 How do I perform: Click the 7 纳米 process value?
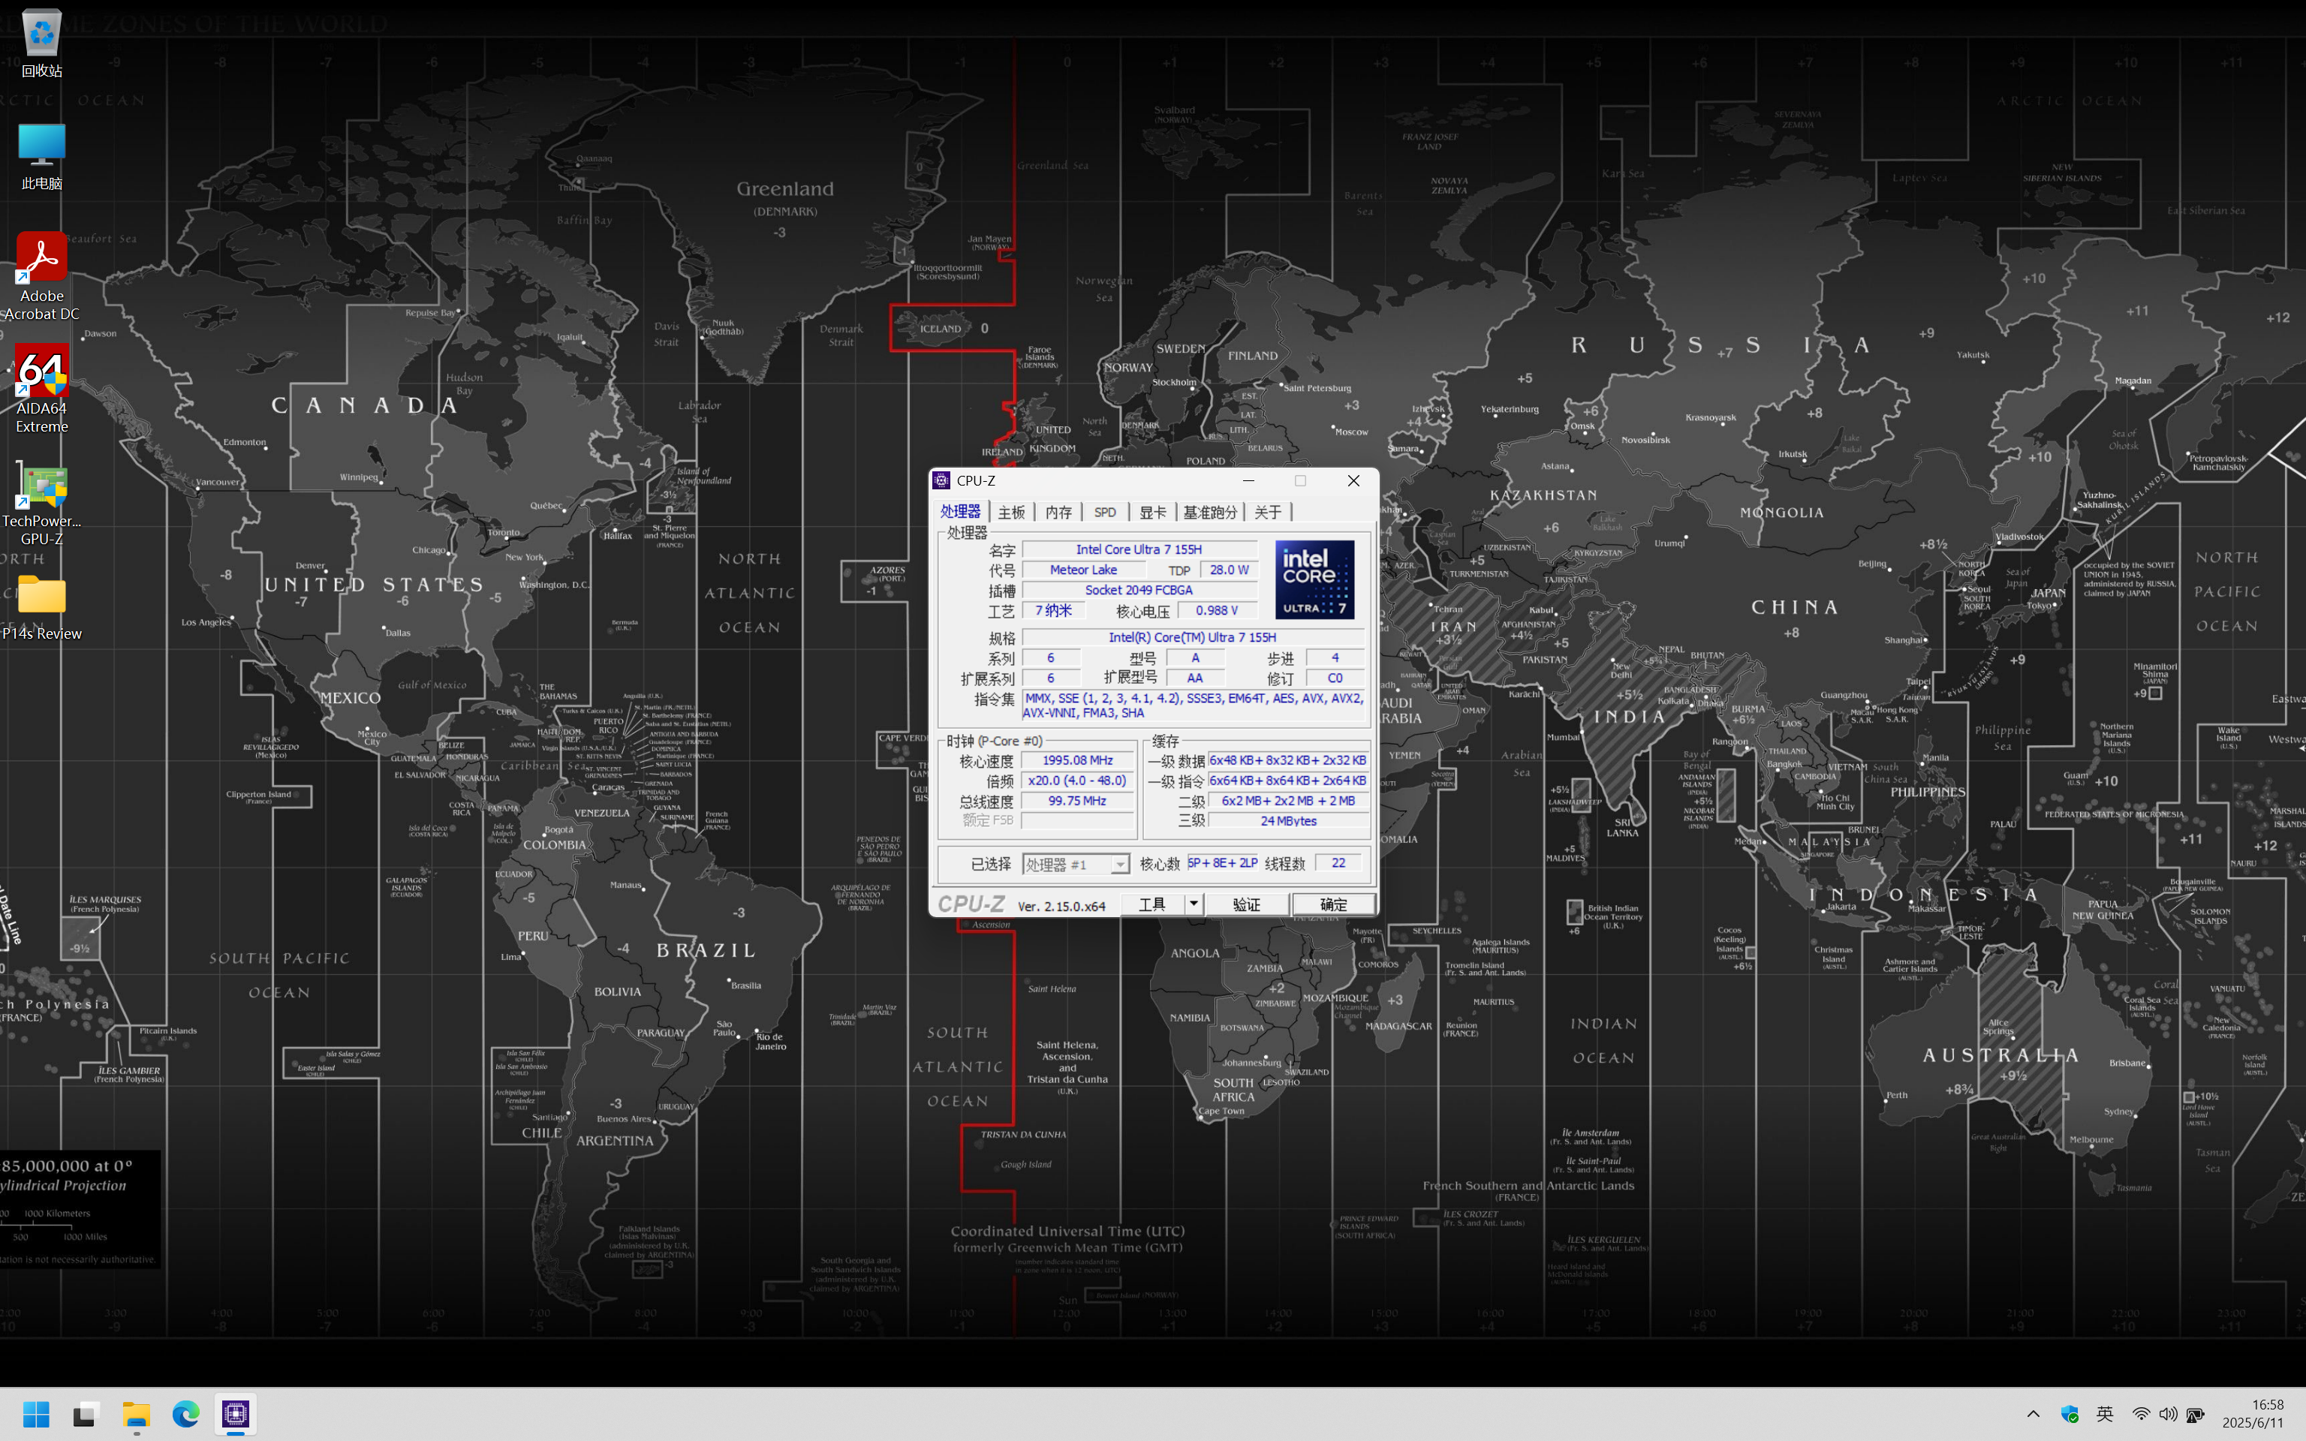pos(1053,611)
